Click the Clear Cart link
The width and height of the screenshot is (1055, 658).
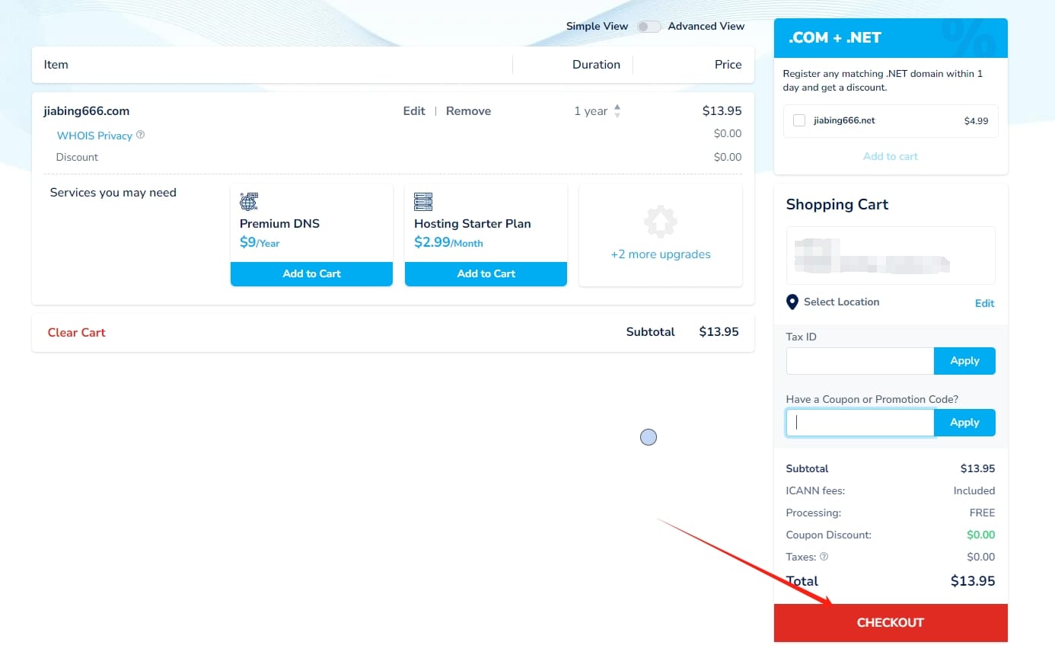(76, 333)
